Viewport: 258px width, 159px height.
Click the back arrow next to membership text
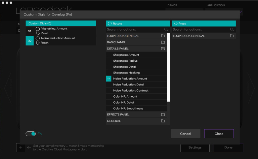point(29,147)
